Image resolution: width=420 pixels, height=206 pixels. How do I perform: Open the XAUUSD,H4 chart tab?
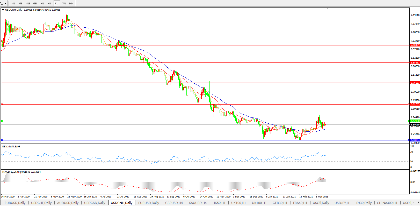[x=198, y=203]
